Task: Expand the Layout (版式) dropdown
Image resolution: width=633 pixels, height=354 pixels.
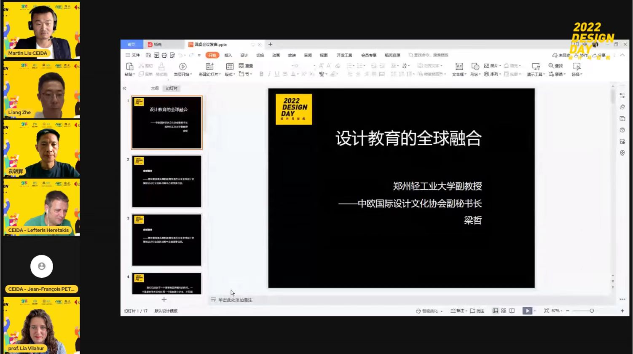Action: [230, 75]
